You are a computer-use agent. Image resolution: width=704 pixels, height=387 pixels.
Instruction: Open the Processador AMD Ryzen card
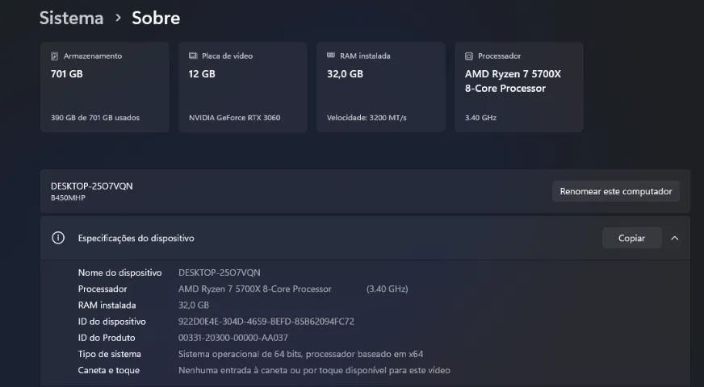(519, 87)
